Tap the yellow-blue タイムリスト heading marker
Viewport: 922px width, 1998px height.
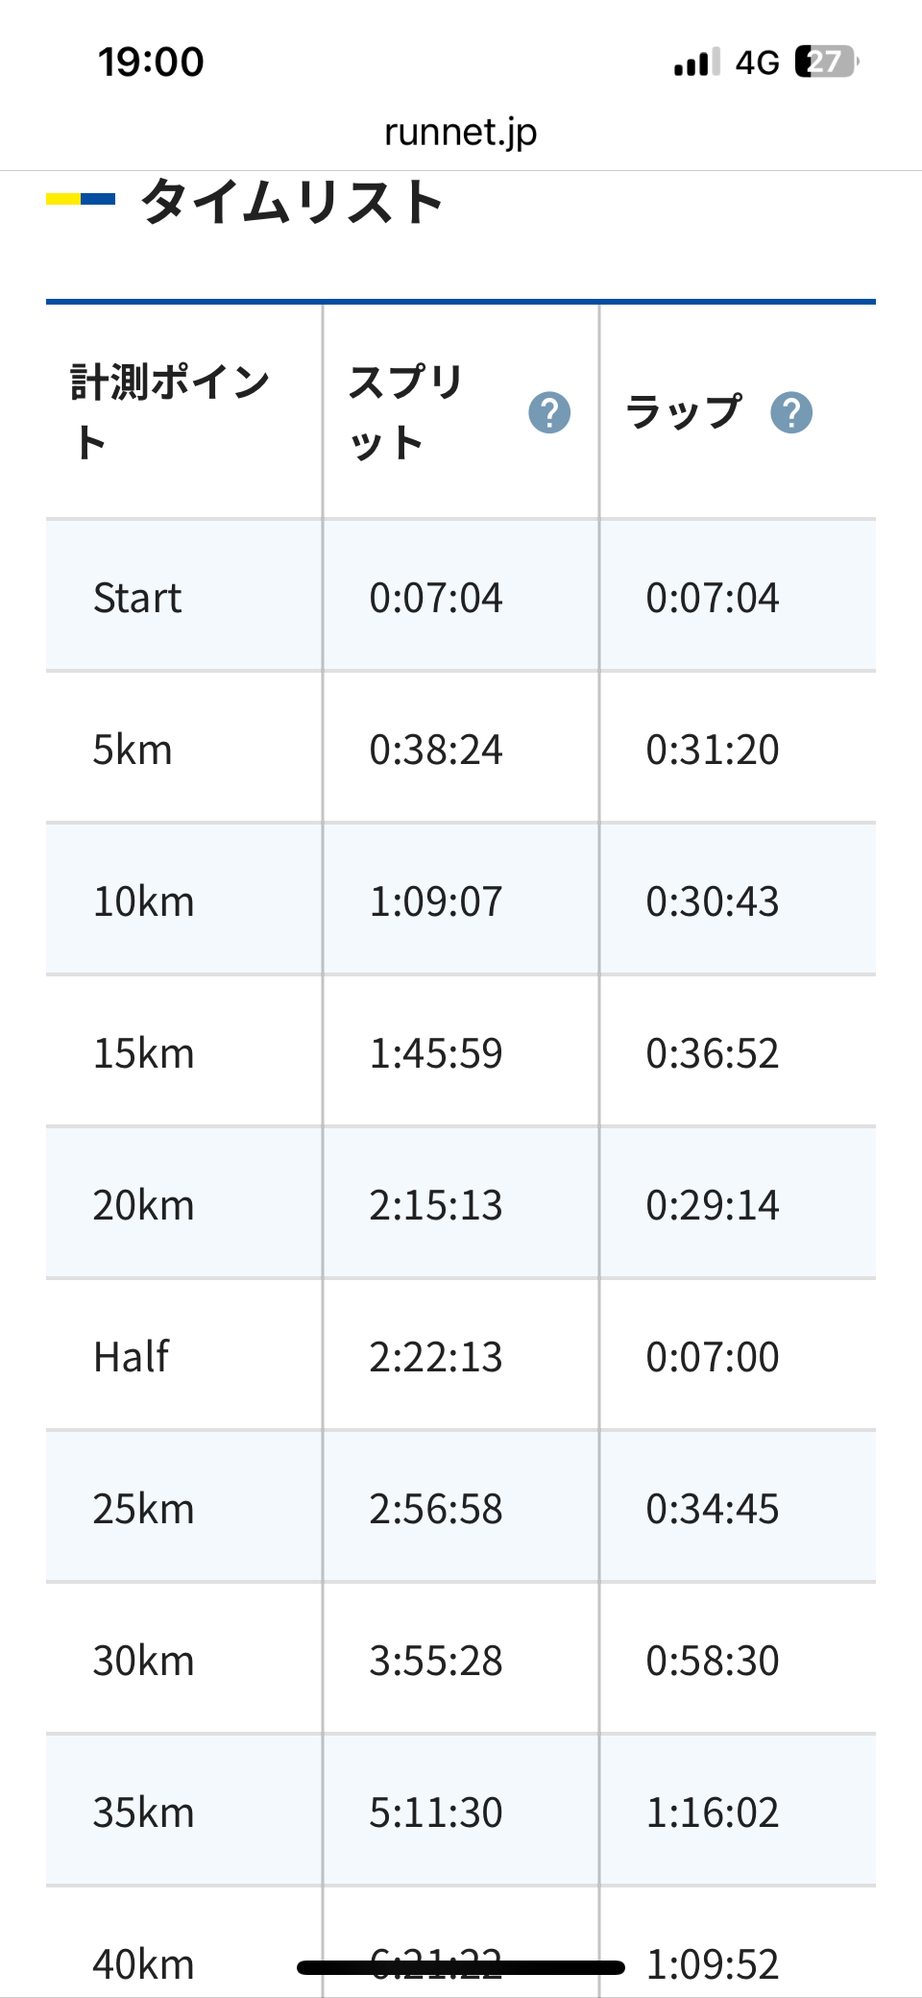[x=81, y=200]
